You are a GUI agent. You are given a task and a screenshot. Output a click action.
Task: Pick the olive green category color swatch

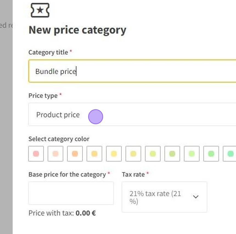(x=172, y=154)
